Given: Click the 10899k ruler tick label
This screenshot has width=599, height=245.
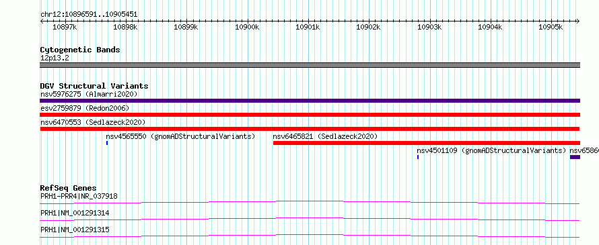Looking at the screenshot, I should [186, 27].
